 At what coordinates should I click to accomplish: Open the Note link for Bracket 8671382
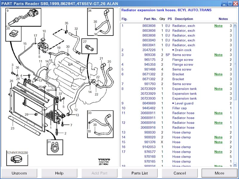pos(218,74)
